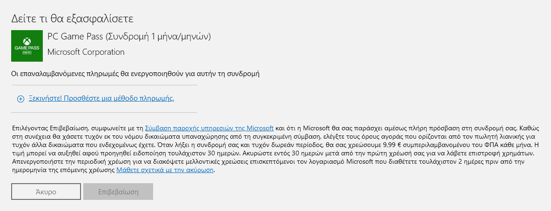Open the Microsoft Services Agreement link
Screen dimensions: 551x211
pyautogui.click(x=209, y=127)
